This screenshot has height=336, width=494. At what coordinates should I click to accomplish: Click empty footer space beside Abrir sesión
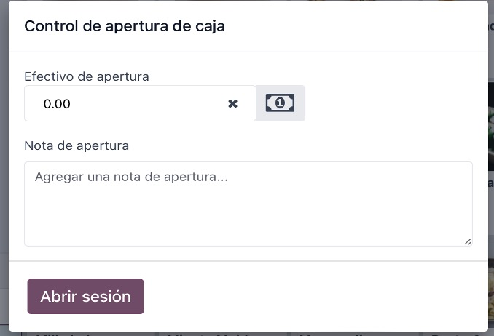(315, 296)
